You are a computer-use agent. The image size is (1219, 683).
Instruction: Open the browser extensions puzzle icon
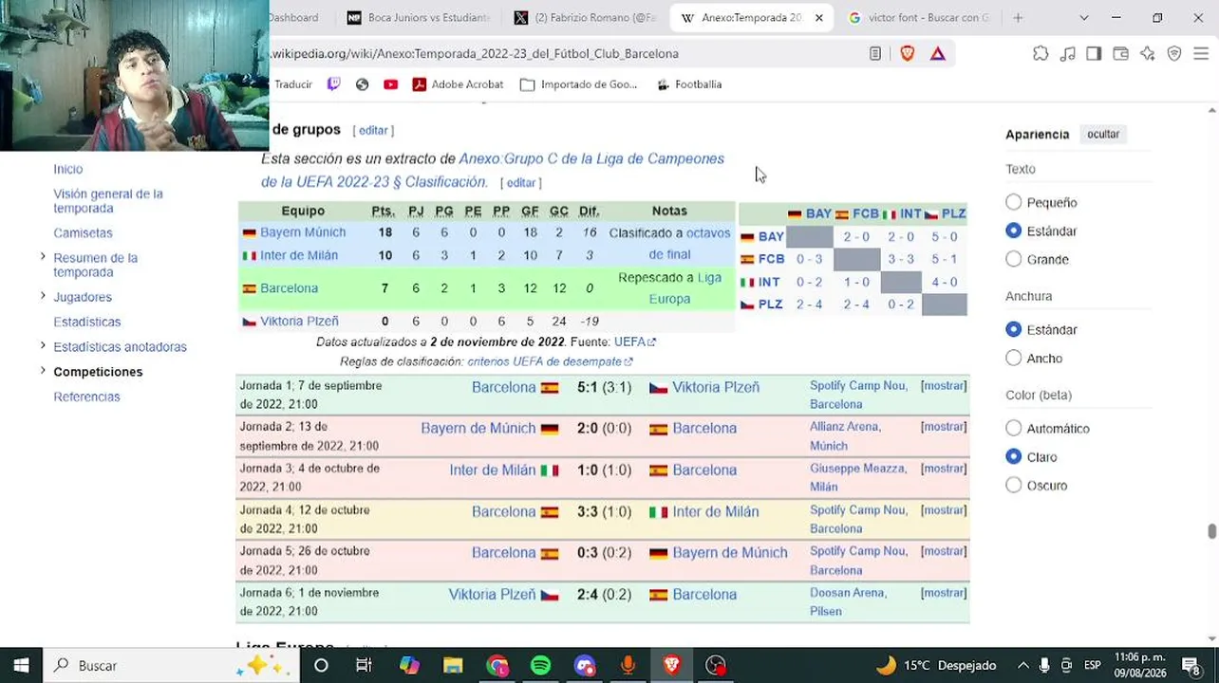point(1041,54)
